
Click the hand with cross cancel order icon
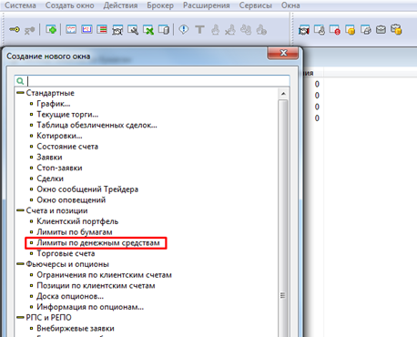point(230,30)
